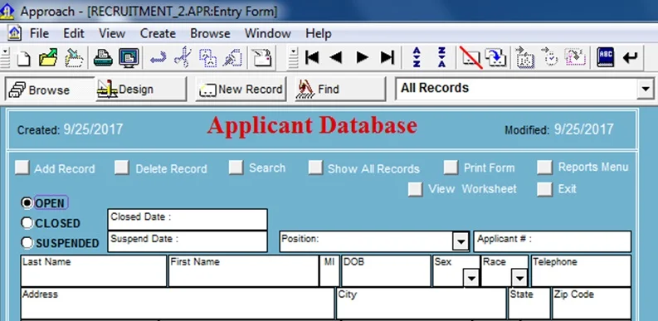Viewport: 658px width, 321px height.
Task: Open the Browse menu
Action: pyautogui.click(x=210, y=33)
